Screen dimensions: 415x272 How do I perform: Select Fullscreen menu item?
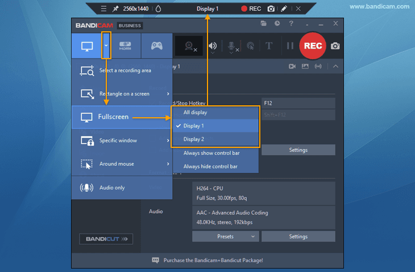click(122, 117)
